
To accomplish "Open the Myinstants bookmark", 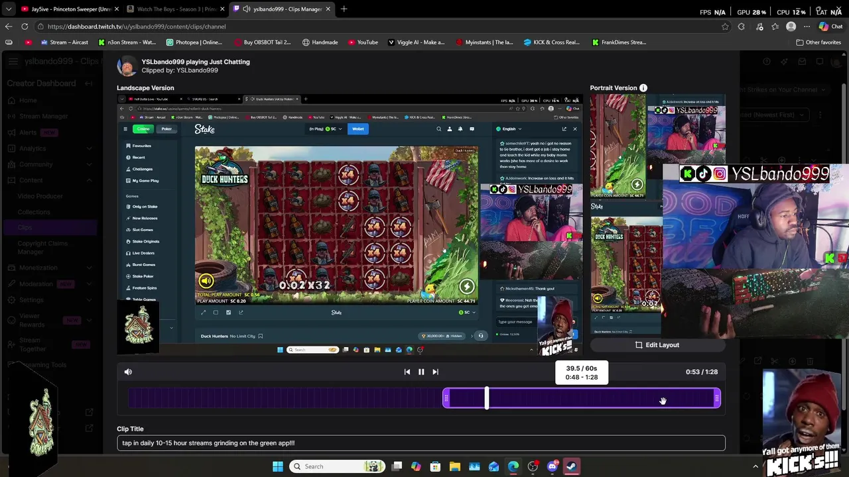I will click(484, 42).
